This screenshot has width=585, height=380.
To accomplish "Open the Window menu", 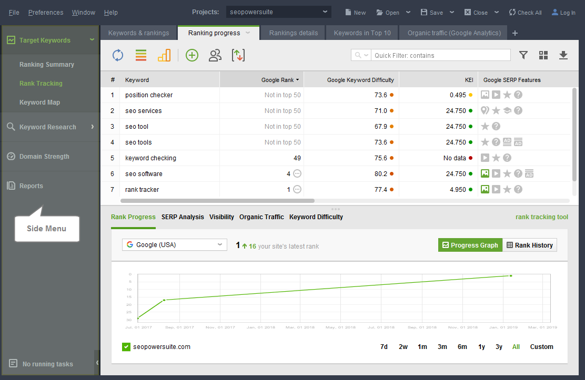I will (84, 12).
